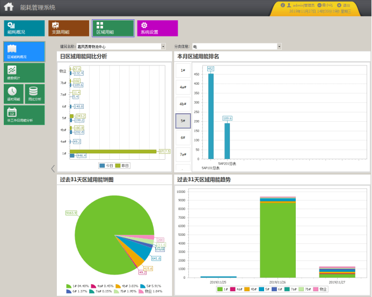Image resolution: width=372 pixels, height=297 pixels.
Task: Click the 昨日 legend color swatch
Action: (x=118, y=166)
